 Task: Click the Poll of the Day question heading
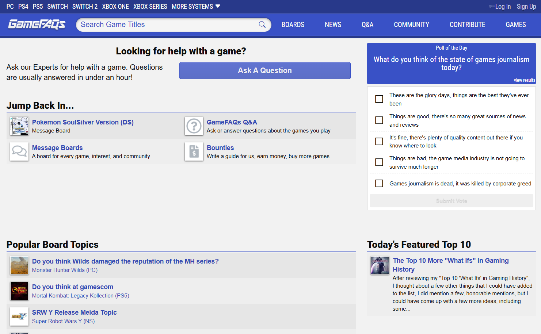pos(452,64)
